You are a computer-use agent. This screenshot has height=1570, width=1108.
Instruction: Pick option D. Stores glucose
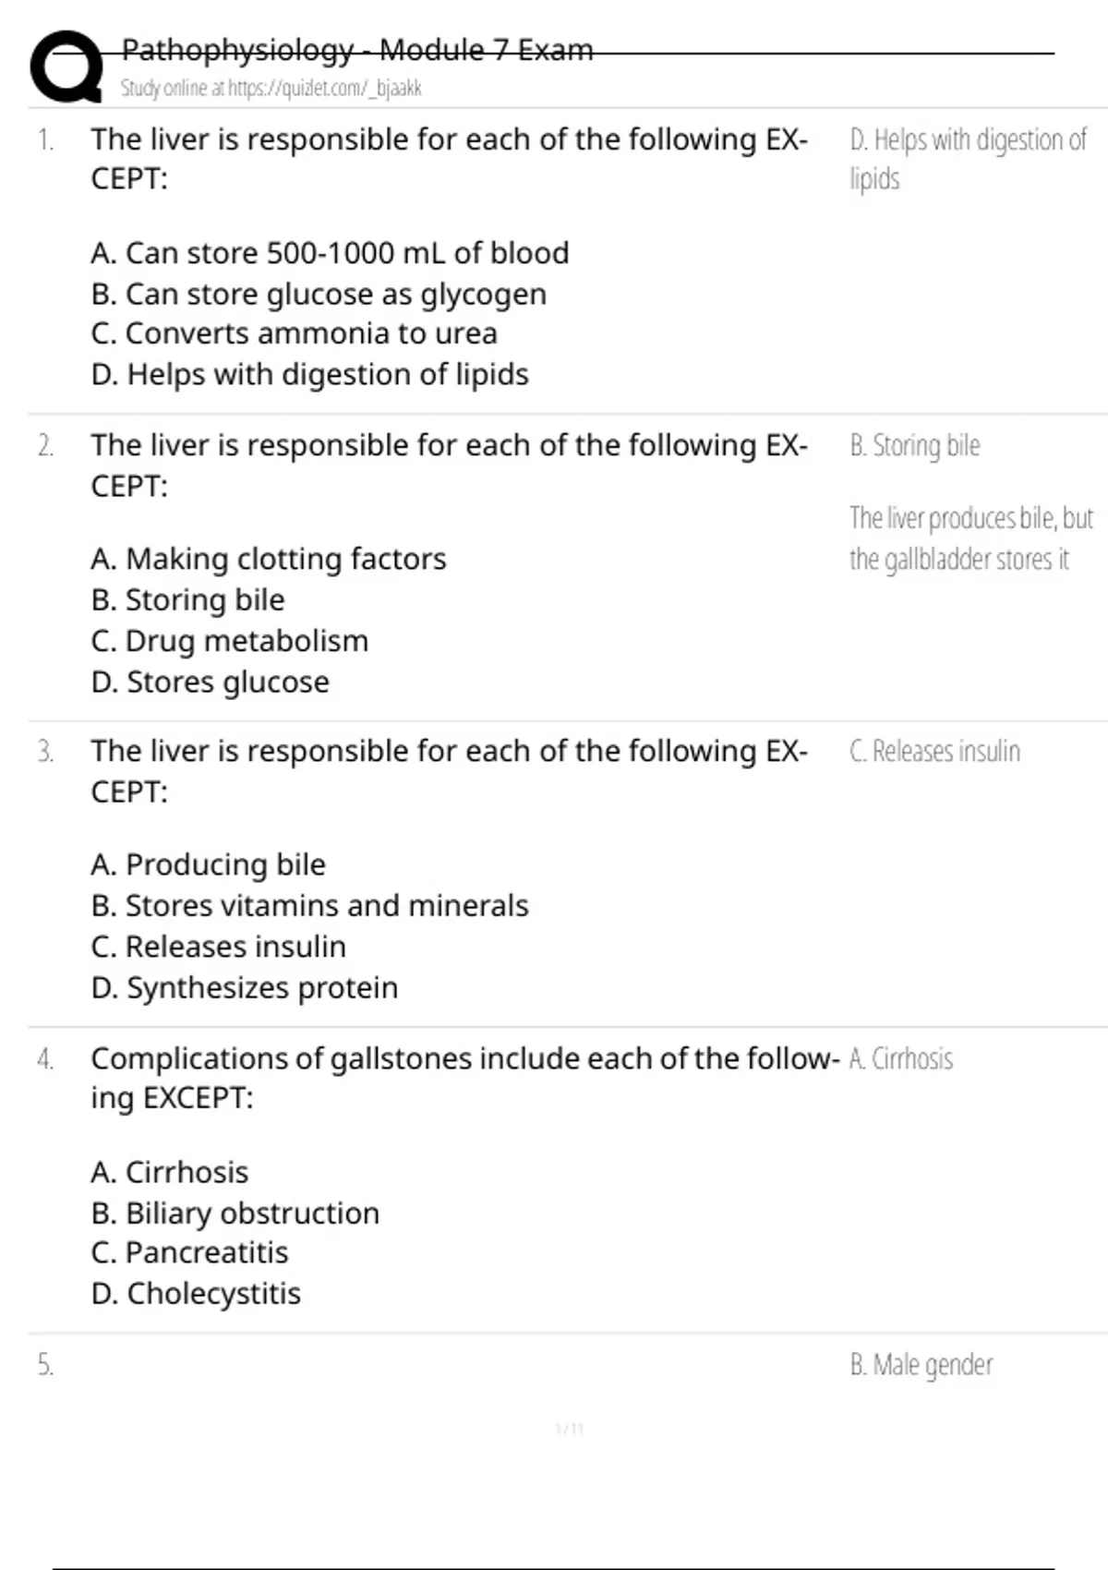(210, 682)
